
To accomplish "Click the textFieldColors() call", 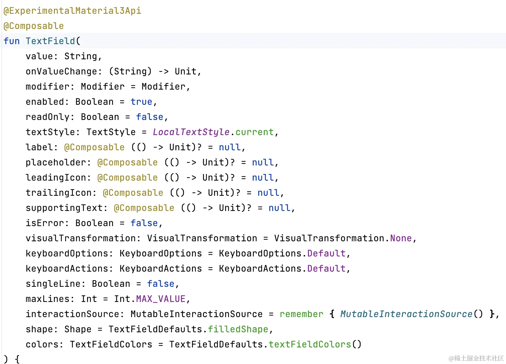I will 315,344.
